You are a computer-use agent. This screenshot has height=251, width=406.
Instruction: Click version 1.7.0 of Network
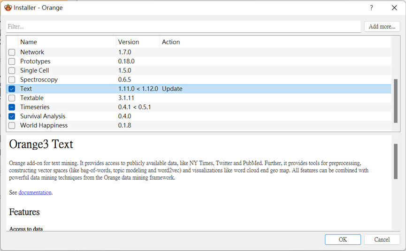124,52
